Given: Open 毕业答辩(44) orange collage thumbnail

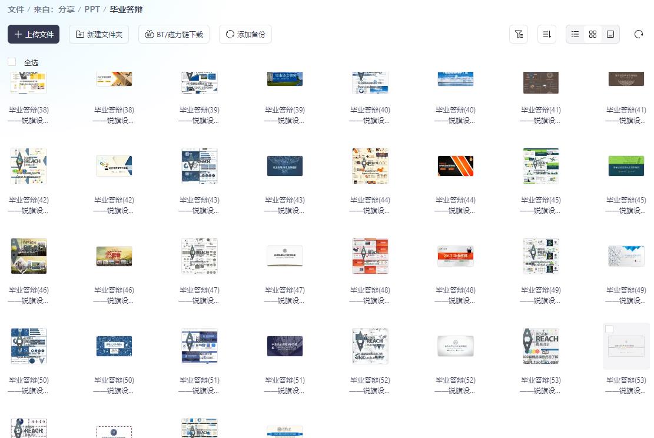Looking at the screenshot, I should [370, 166].
